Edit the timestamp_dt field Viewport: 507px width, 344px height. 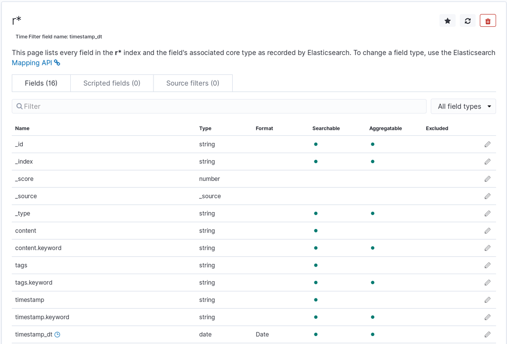tap(487, 334)
